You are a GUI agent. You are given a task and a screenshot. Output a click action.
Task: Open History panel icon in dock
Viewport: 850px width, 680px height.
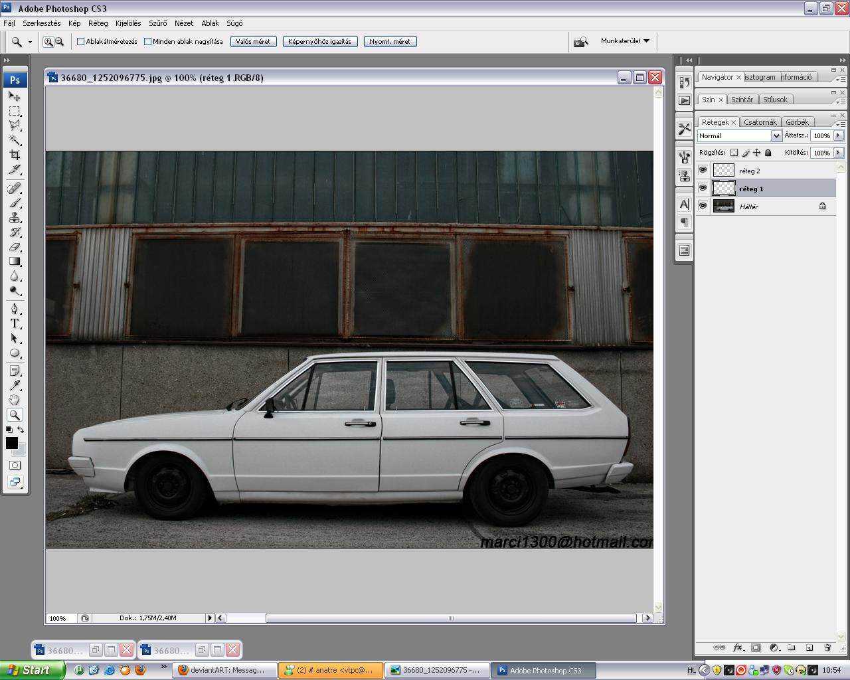coord(684,82)
